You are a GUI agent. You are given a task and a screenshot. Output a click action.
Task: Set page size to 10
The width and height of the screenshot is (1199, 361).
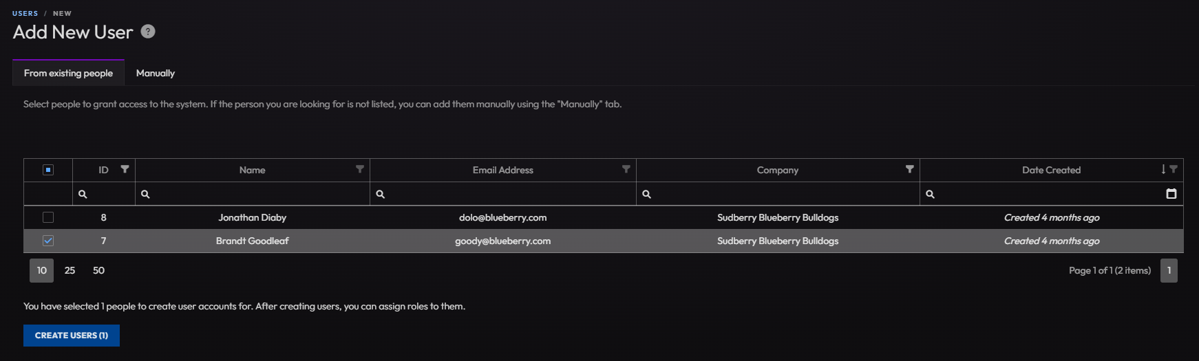point(41,270)
